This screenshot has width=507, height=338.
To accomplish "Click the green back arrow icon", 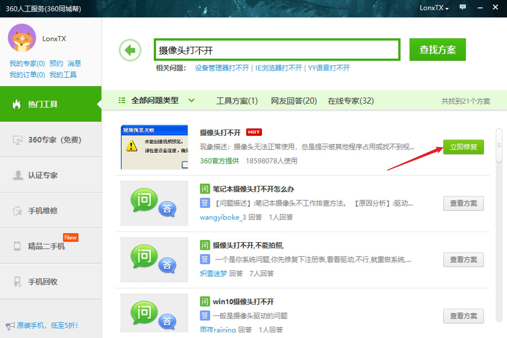I will (130, 50).
